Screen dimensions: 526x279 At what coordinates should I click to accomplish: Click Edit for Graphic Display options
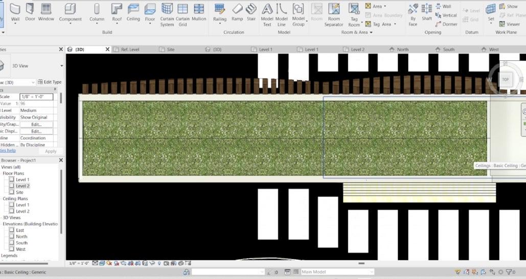36,131
